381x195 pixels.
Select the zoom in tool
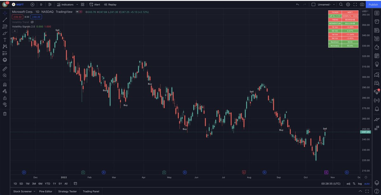tap(5, 76)
